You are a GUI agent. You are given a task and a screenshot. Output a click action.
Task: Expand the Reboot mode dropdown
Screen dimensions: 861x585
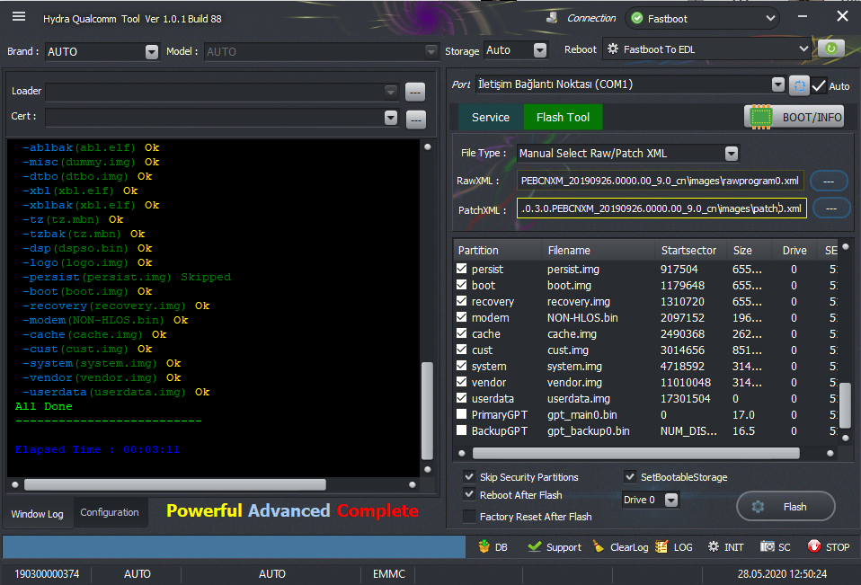803,49
